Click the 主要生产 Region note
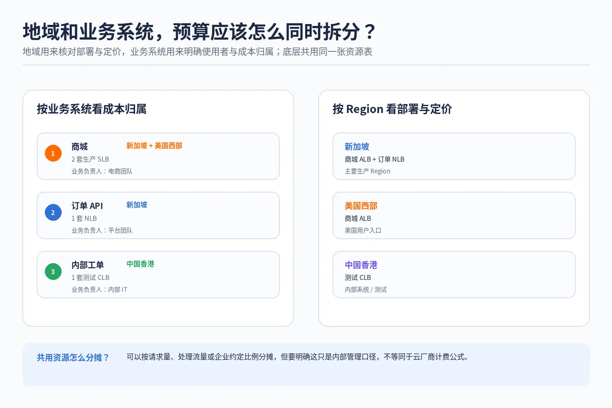Screen dimensions: 612x408 click(x=368, y=171)
